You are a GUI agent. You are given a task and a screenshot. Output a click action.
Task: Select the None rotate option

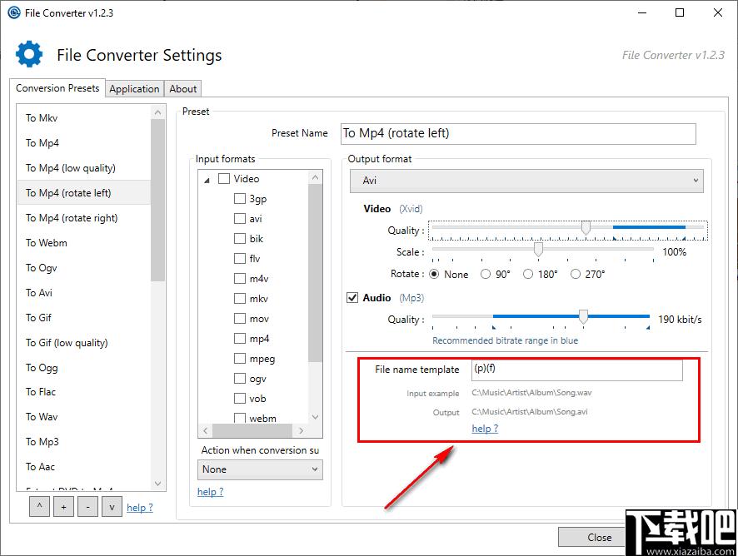(435, 274)
